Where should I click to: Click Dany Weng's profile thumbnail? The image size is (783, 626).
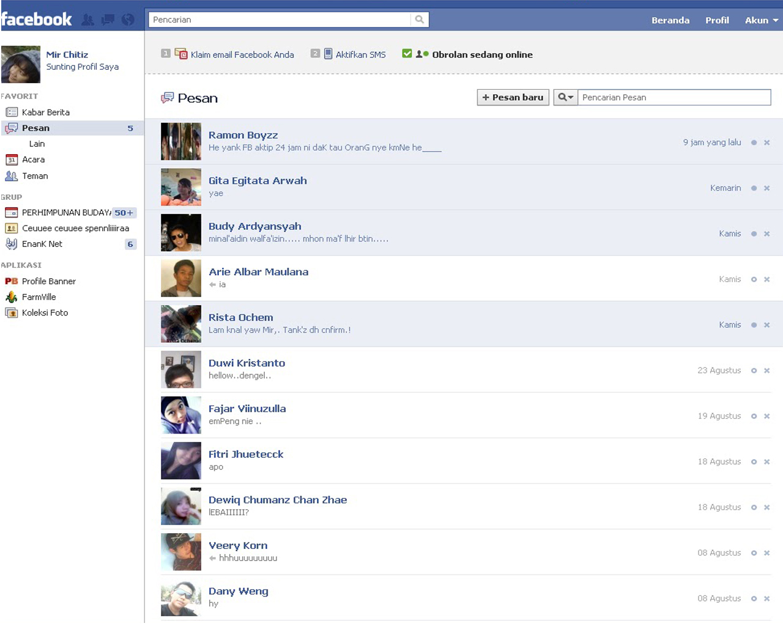point(181,598)
